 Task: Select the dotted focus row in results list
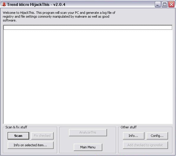tap(88, 27)
